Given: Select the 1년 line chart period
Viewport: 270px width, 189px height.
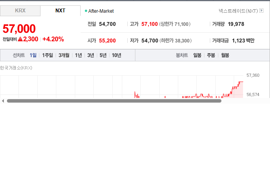Looking at the screenshot, I should pos(78,55).
